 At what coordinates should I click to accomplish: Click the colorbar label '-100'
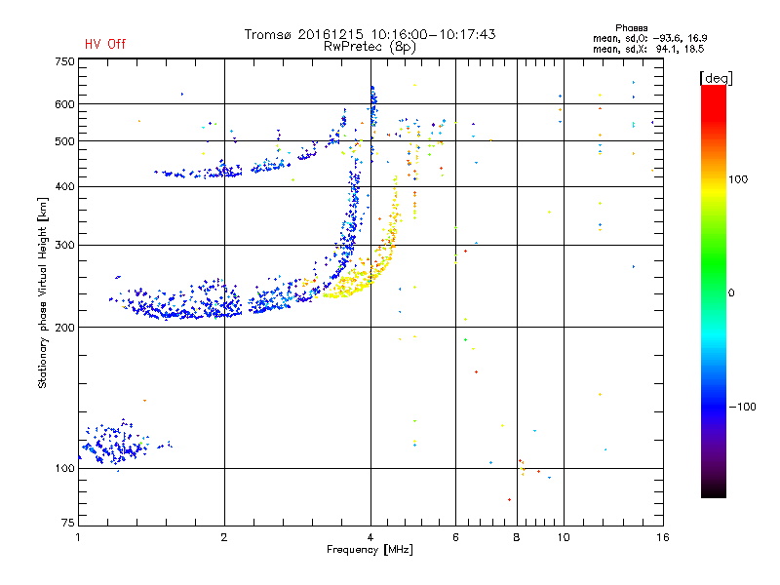(742, 407)
